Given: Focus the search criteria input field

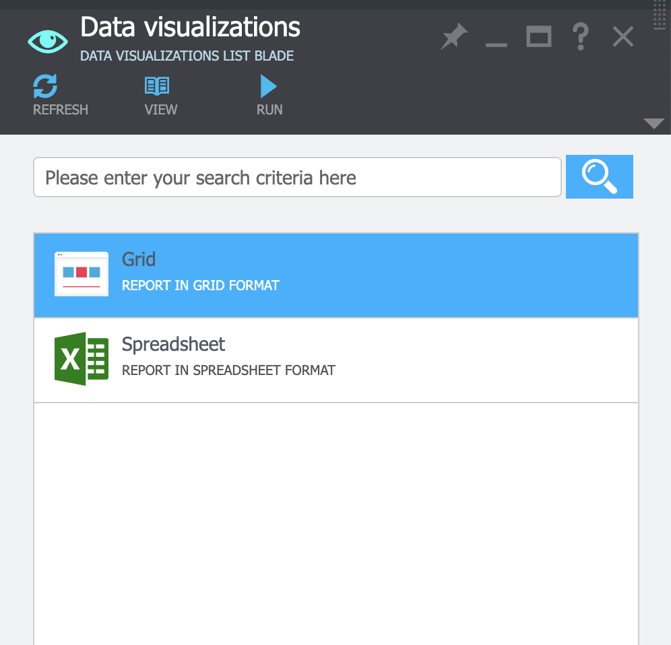Looking at the screenshot, I should [297, 178].
